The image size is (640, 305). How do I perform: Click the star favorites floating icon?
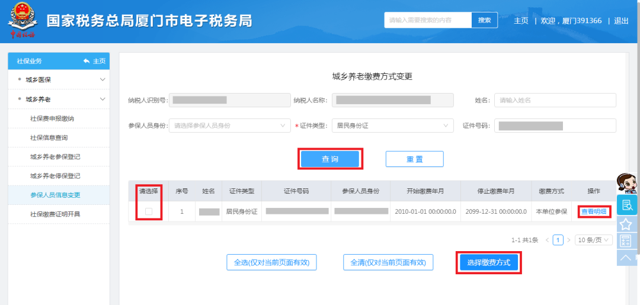[x=626, y=224]
